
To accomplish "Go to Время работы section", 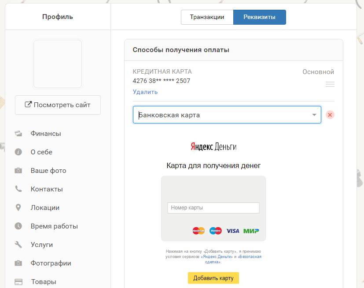I will tap(54, 226).
